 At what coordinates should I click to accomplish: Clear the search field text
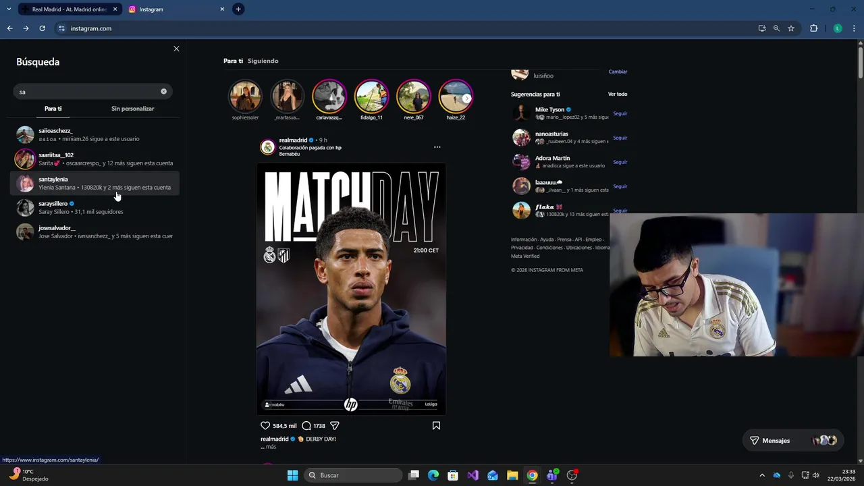coord(163,91)
